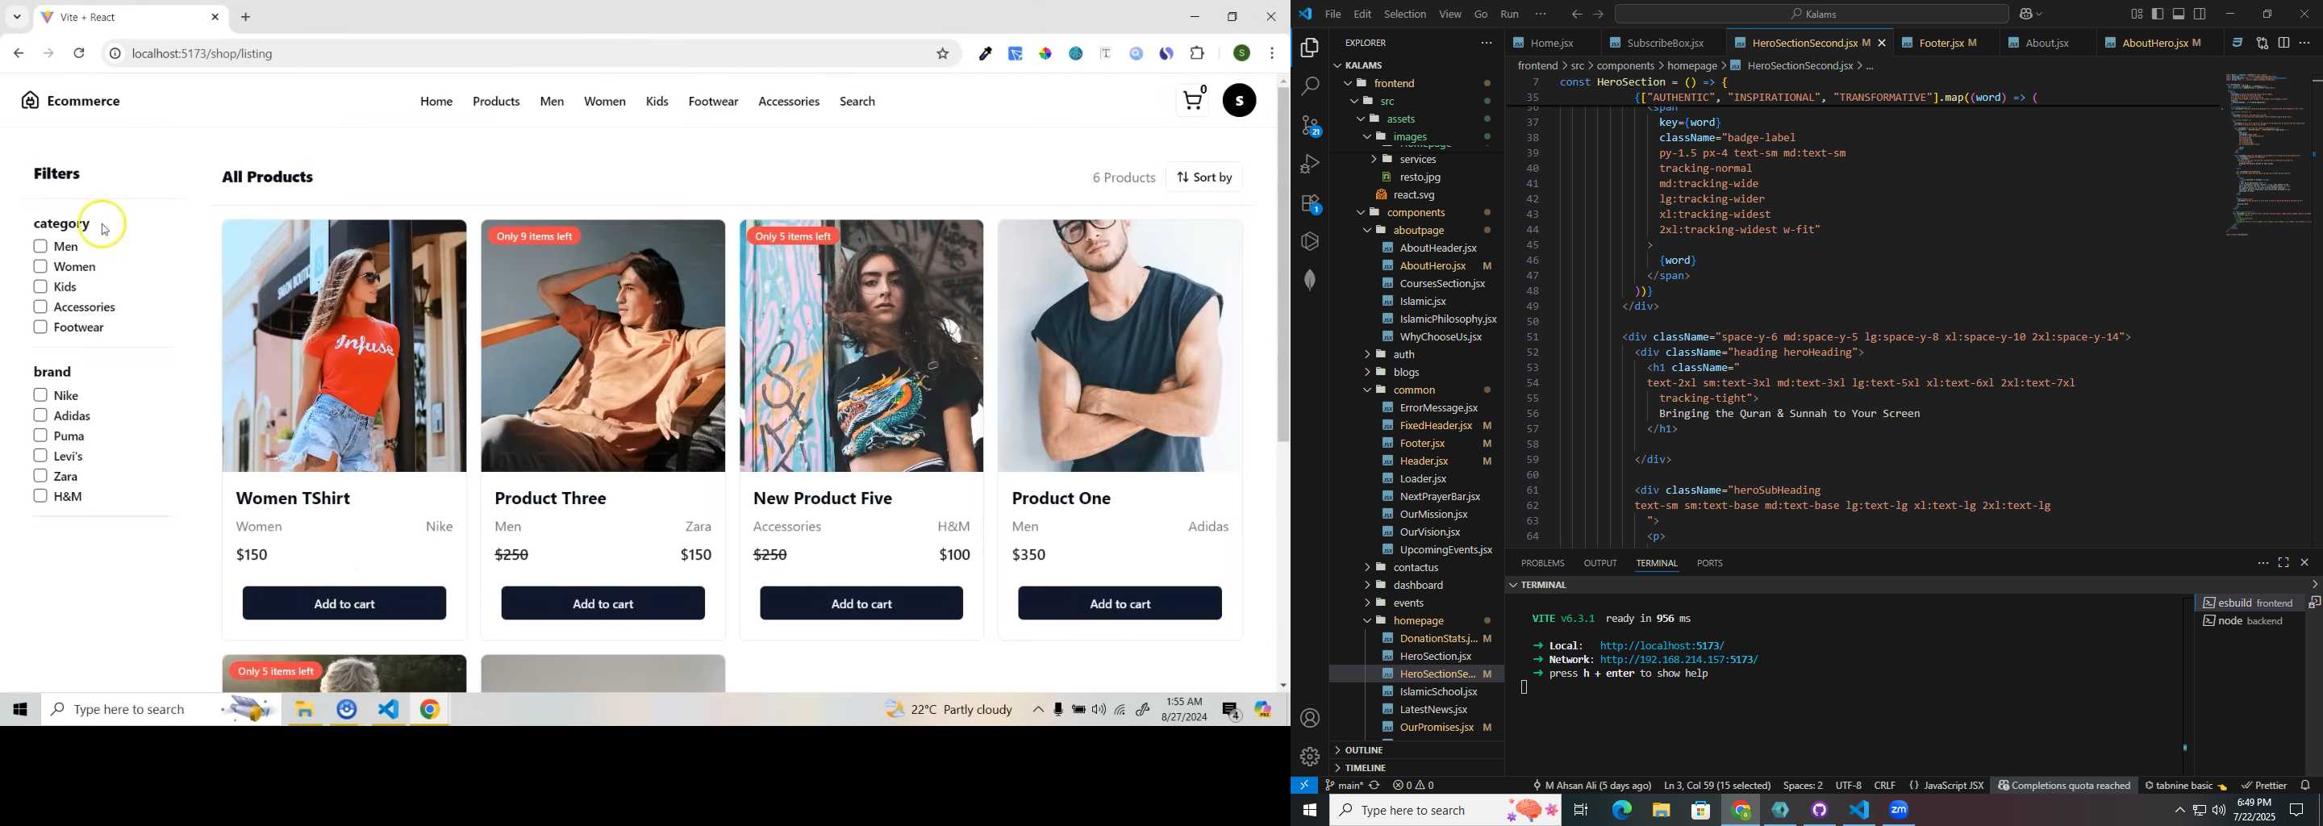The width and height of the screenshot is (2323, 826).
Task: Click the shopping cart icon in Ecommerce header
Action: point(1193,100)
